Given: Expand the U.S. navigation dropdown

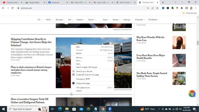Looking at the screenshot, I should click(40, 20).
